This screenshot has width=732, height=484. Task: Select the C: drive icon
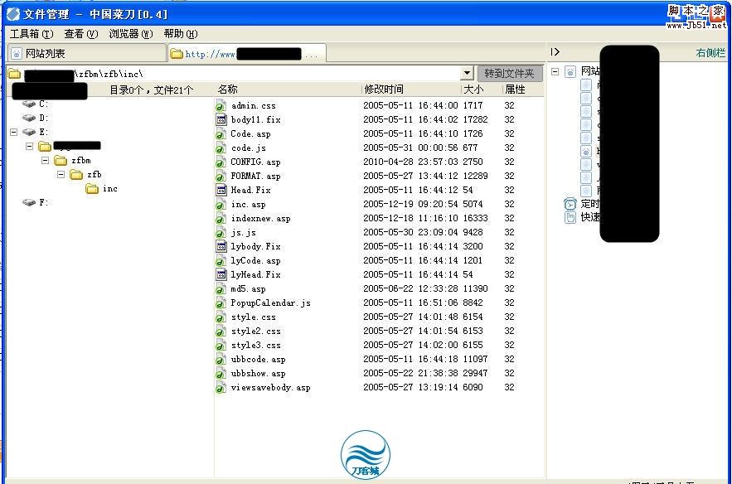[29, 104]
